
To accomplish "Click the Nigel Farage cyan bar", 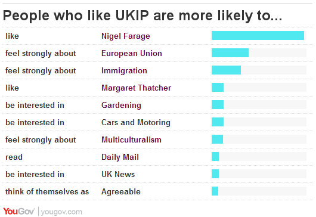I will [258, 35].
